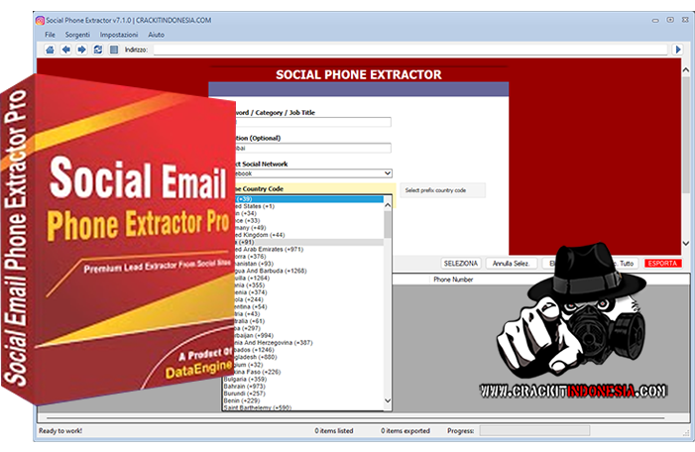Image resolution: width=695 pixels, height=452 pixels.
Task: Click the Forward arrow navigation icon
Action: (81, 49)
